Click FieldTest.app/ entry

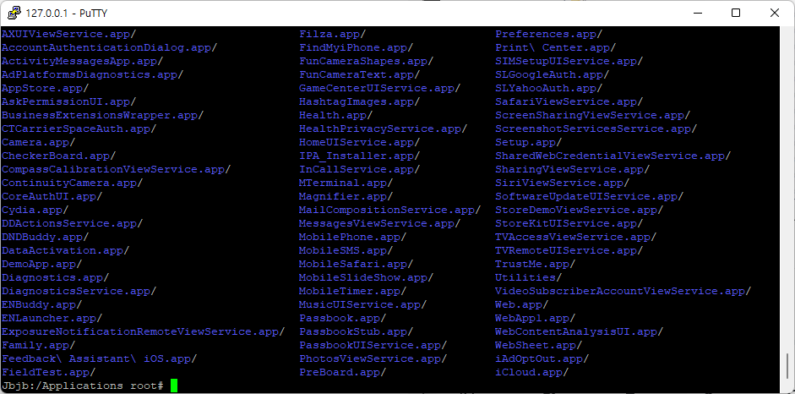pos(49,373)
